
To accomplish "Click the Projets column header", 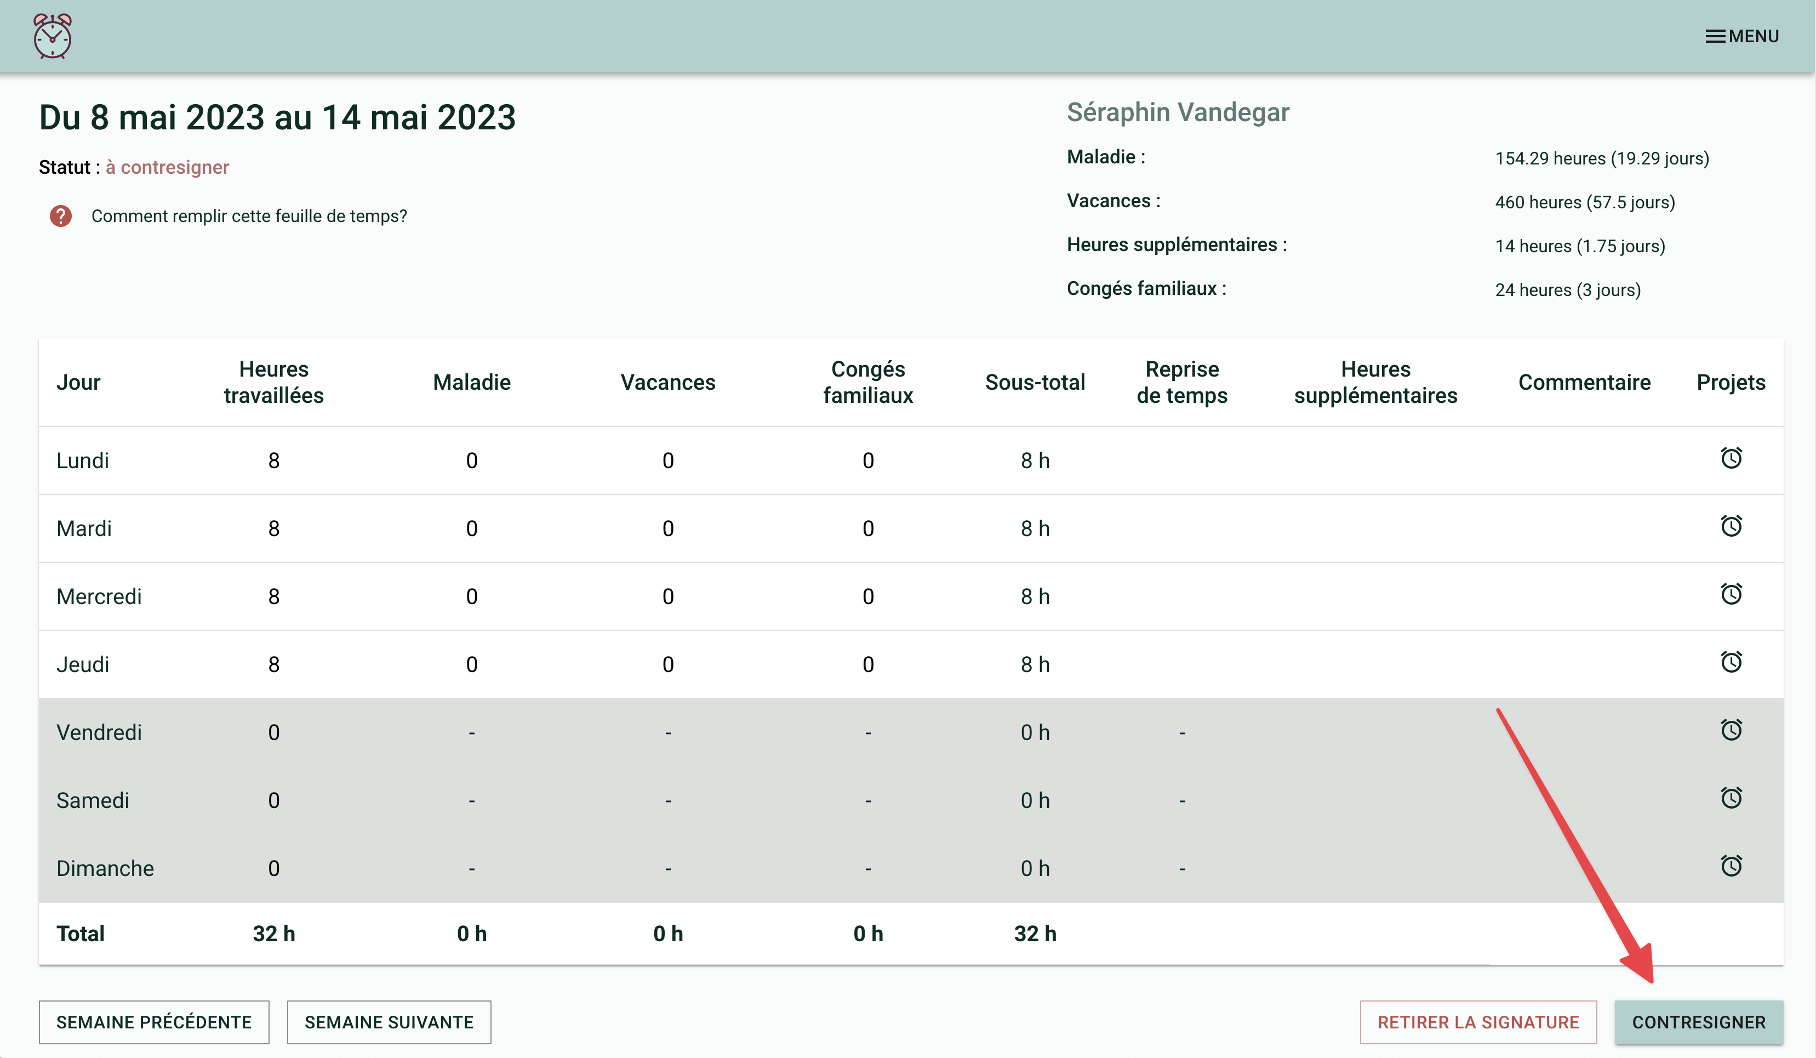I will [x=1731, y=382].
